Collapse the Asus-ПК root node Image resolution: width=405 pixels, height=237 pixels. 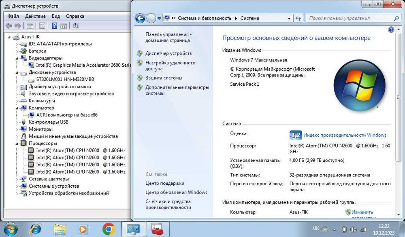point(9,37)
